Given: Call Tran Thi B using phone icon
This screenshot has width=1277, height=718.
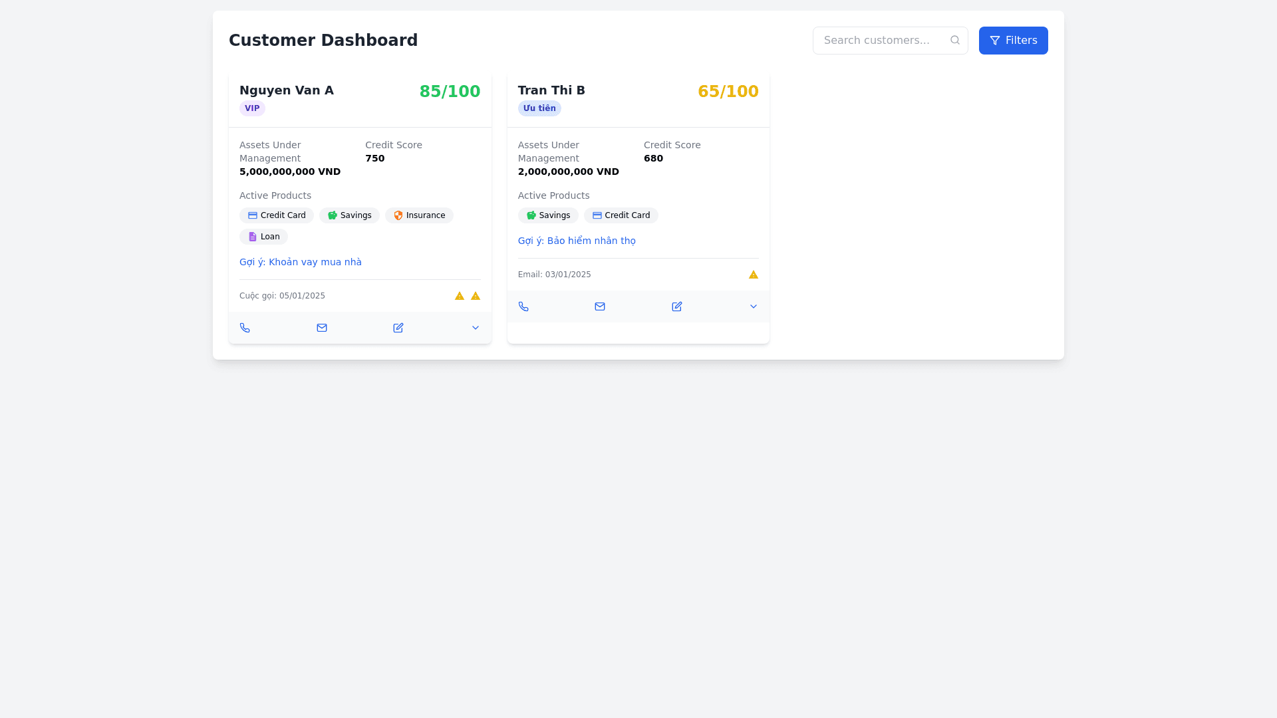Looking at the screenshot, I should [523, 306].
